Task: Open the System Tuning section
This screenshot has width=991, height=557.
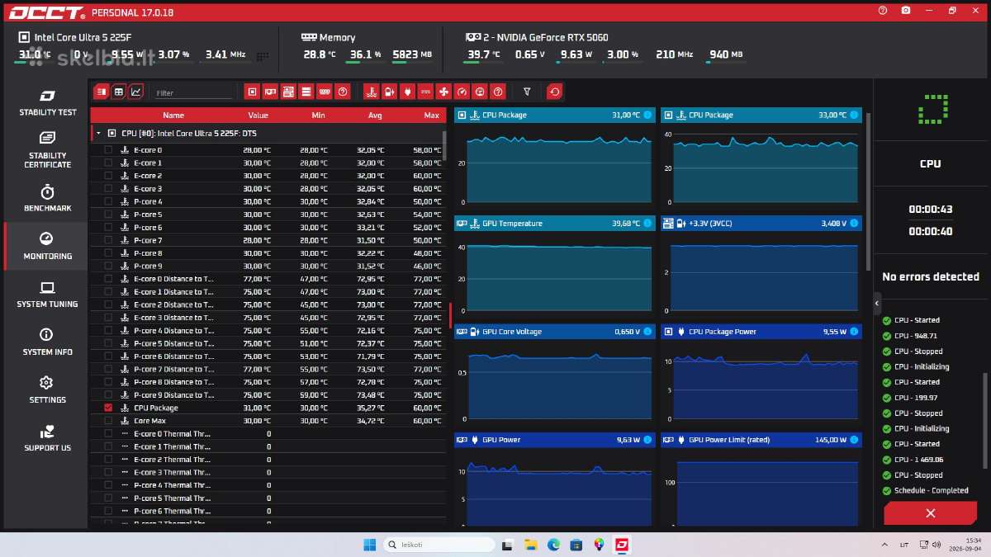Action: tap(47, 294)
